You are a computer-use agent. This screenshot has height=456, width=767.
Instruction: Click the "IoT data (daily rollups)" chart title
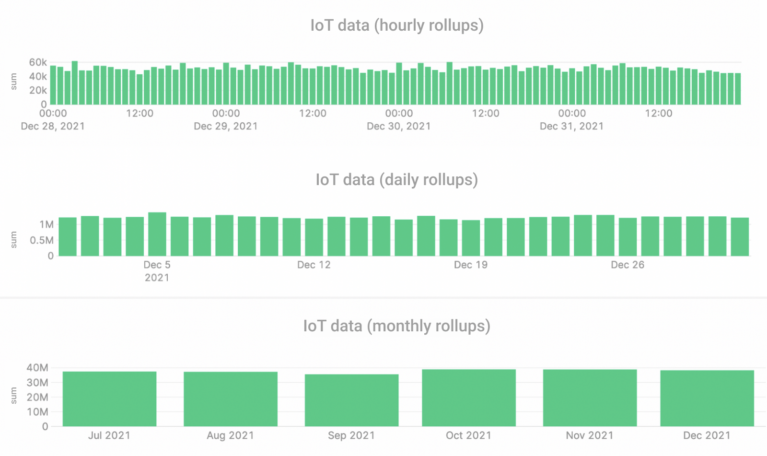click(x=397, y=180)
